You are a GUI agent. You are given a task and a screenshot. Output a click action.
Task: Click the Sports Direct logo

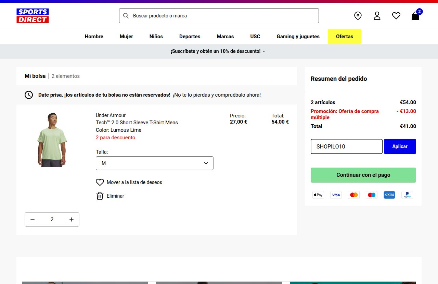coord(33,16)
